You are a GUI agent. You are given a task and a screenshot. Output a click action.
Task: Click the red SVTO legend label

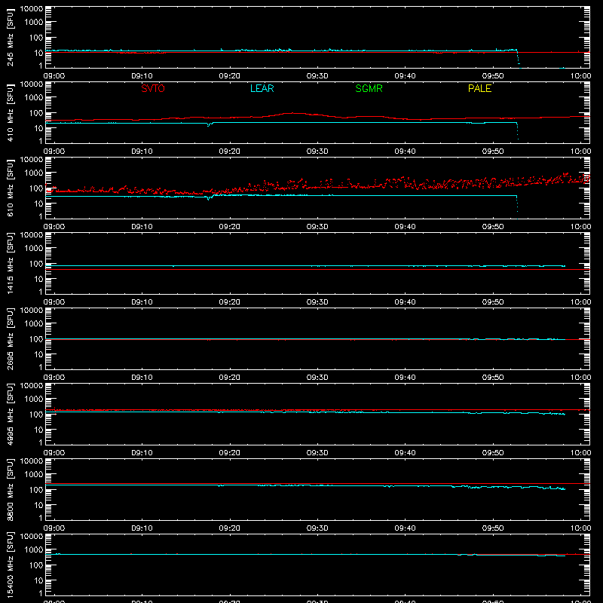click(153, 88)
